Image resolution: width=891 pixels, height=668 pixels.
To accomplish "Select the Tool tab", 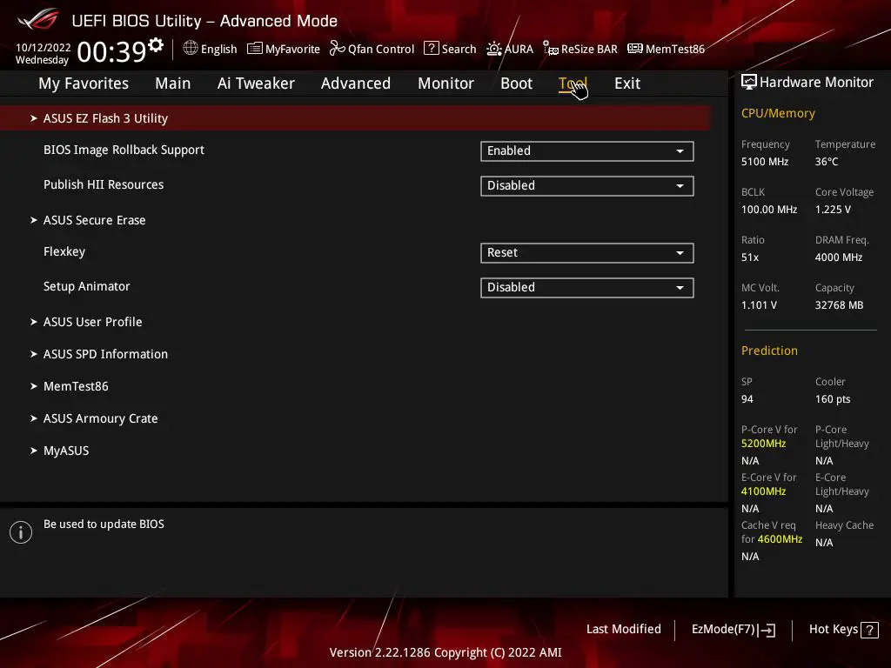I will tap(573, 83).
